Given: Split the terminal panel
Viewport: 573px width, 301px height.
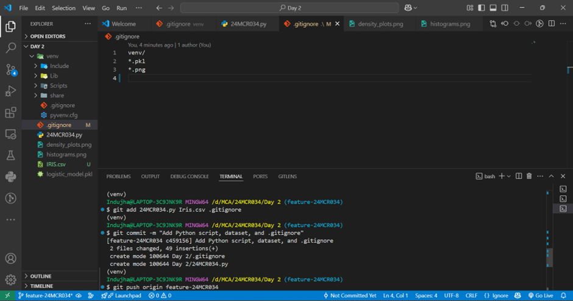Looking at the screenshot, I should coord(519,176).
